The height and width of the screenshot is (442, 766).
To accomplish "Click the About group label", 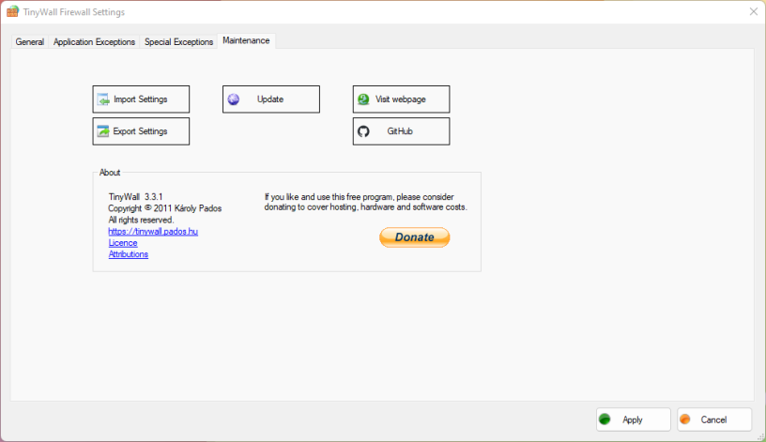I will point(110,173).
